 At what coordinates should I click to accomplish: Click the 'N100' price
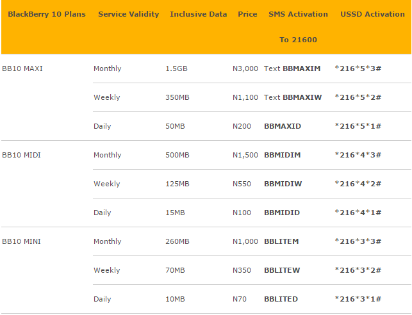pos(242,213)
